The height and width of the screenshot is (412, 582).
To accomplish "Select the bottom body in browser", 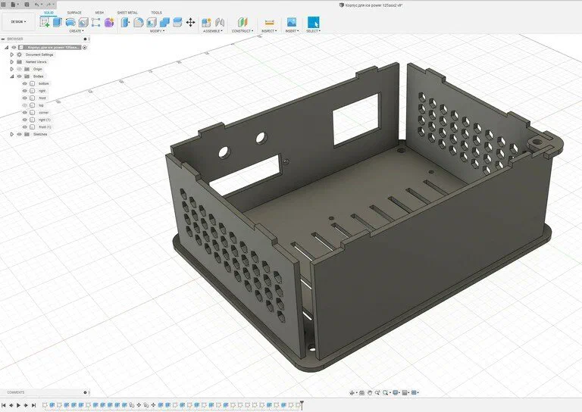I will pos(44,83).
